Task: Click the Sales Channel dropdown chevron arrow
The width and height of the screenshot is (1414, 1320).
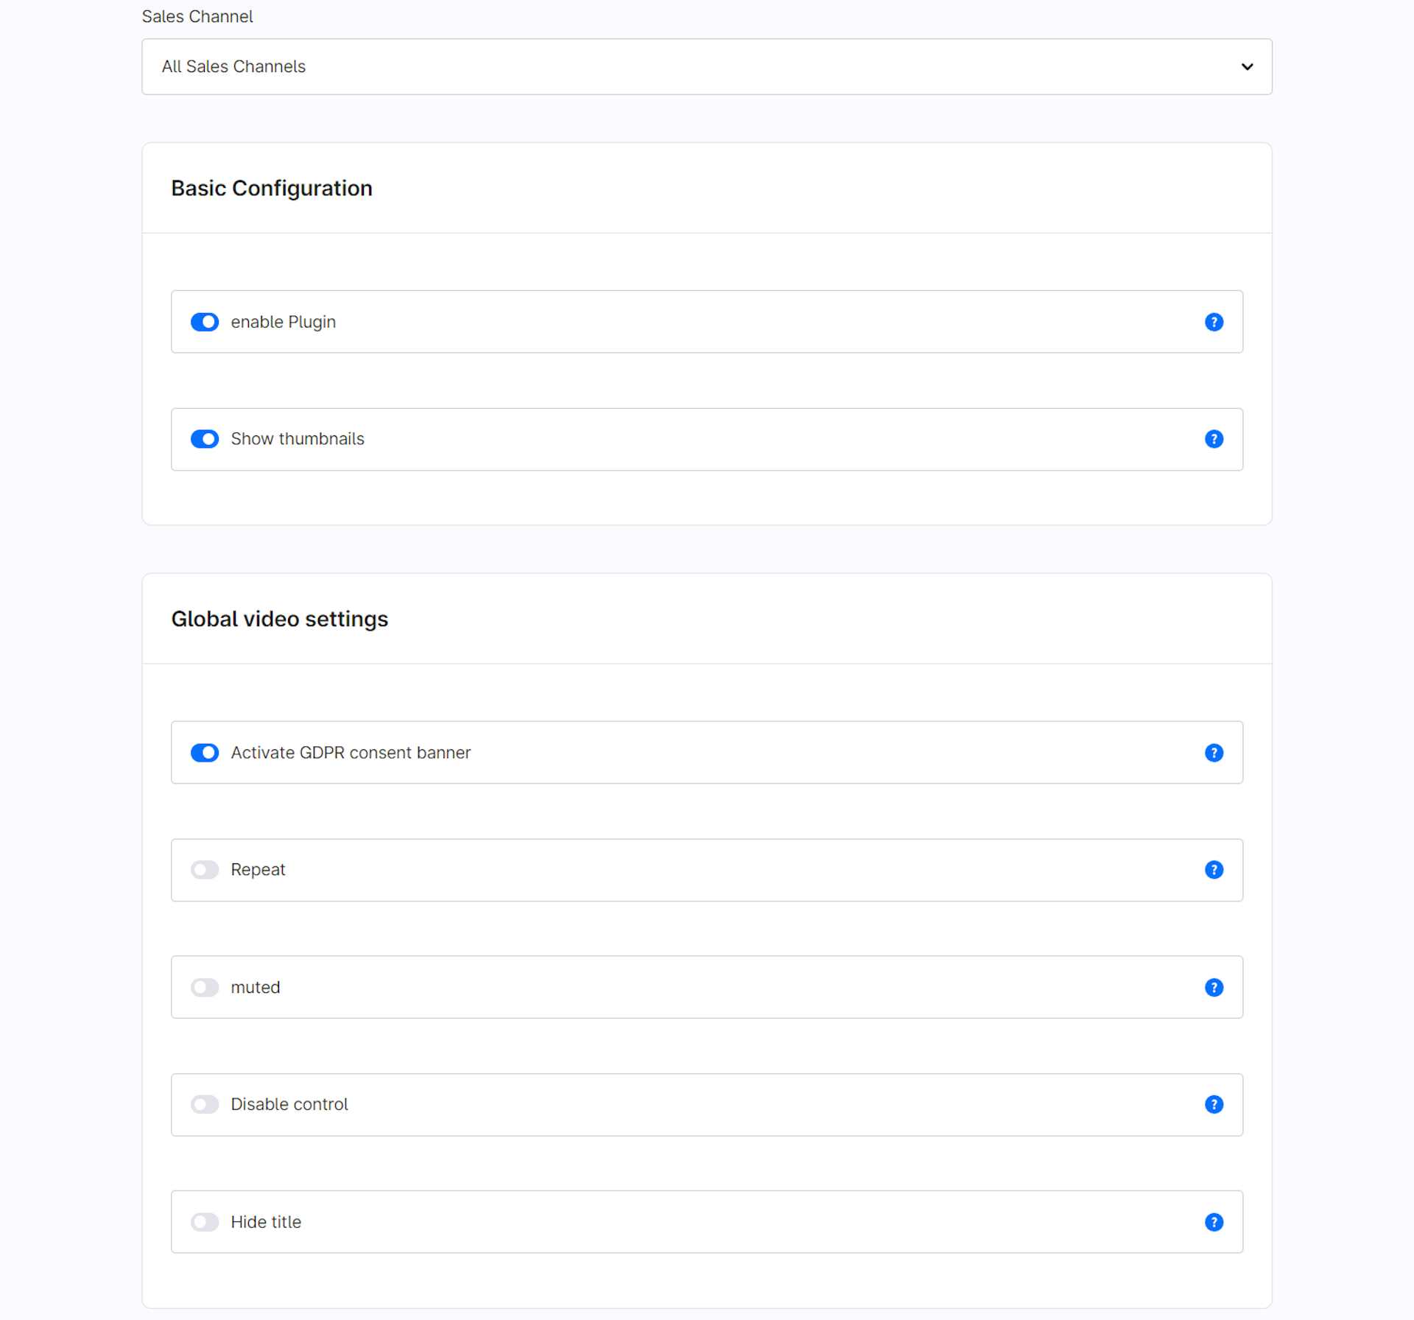Action: click(x=1247, y=66)
